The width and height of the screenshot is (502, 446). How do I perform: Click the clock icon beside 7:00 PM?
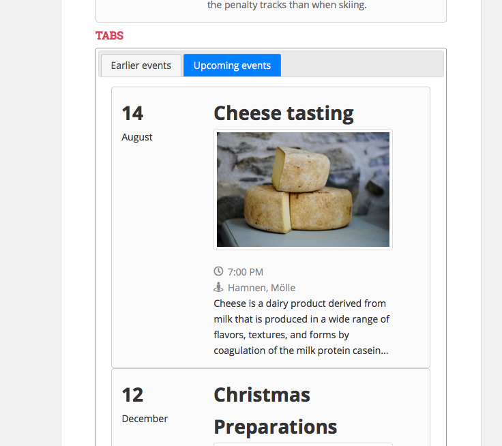(x=218, y=271)
